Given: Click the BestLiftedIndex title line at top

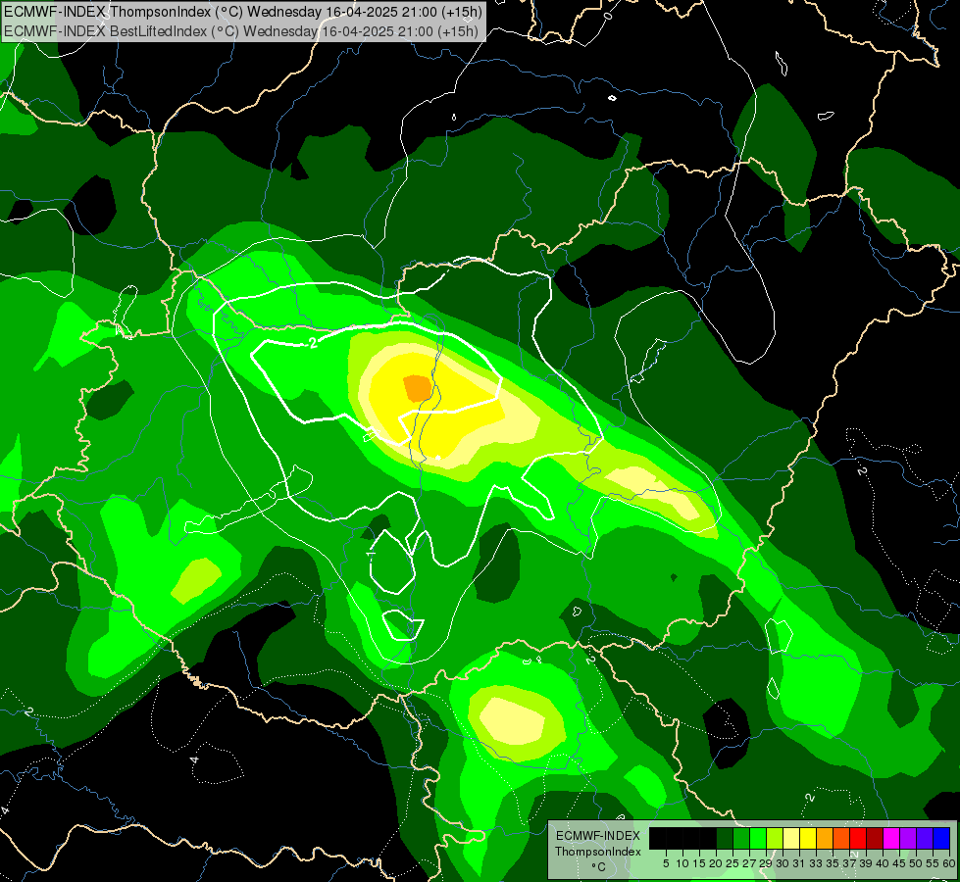Looking at the screenshot, I should point(241,31).
